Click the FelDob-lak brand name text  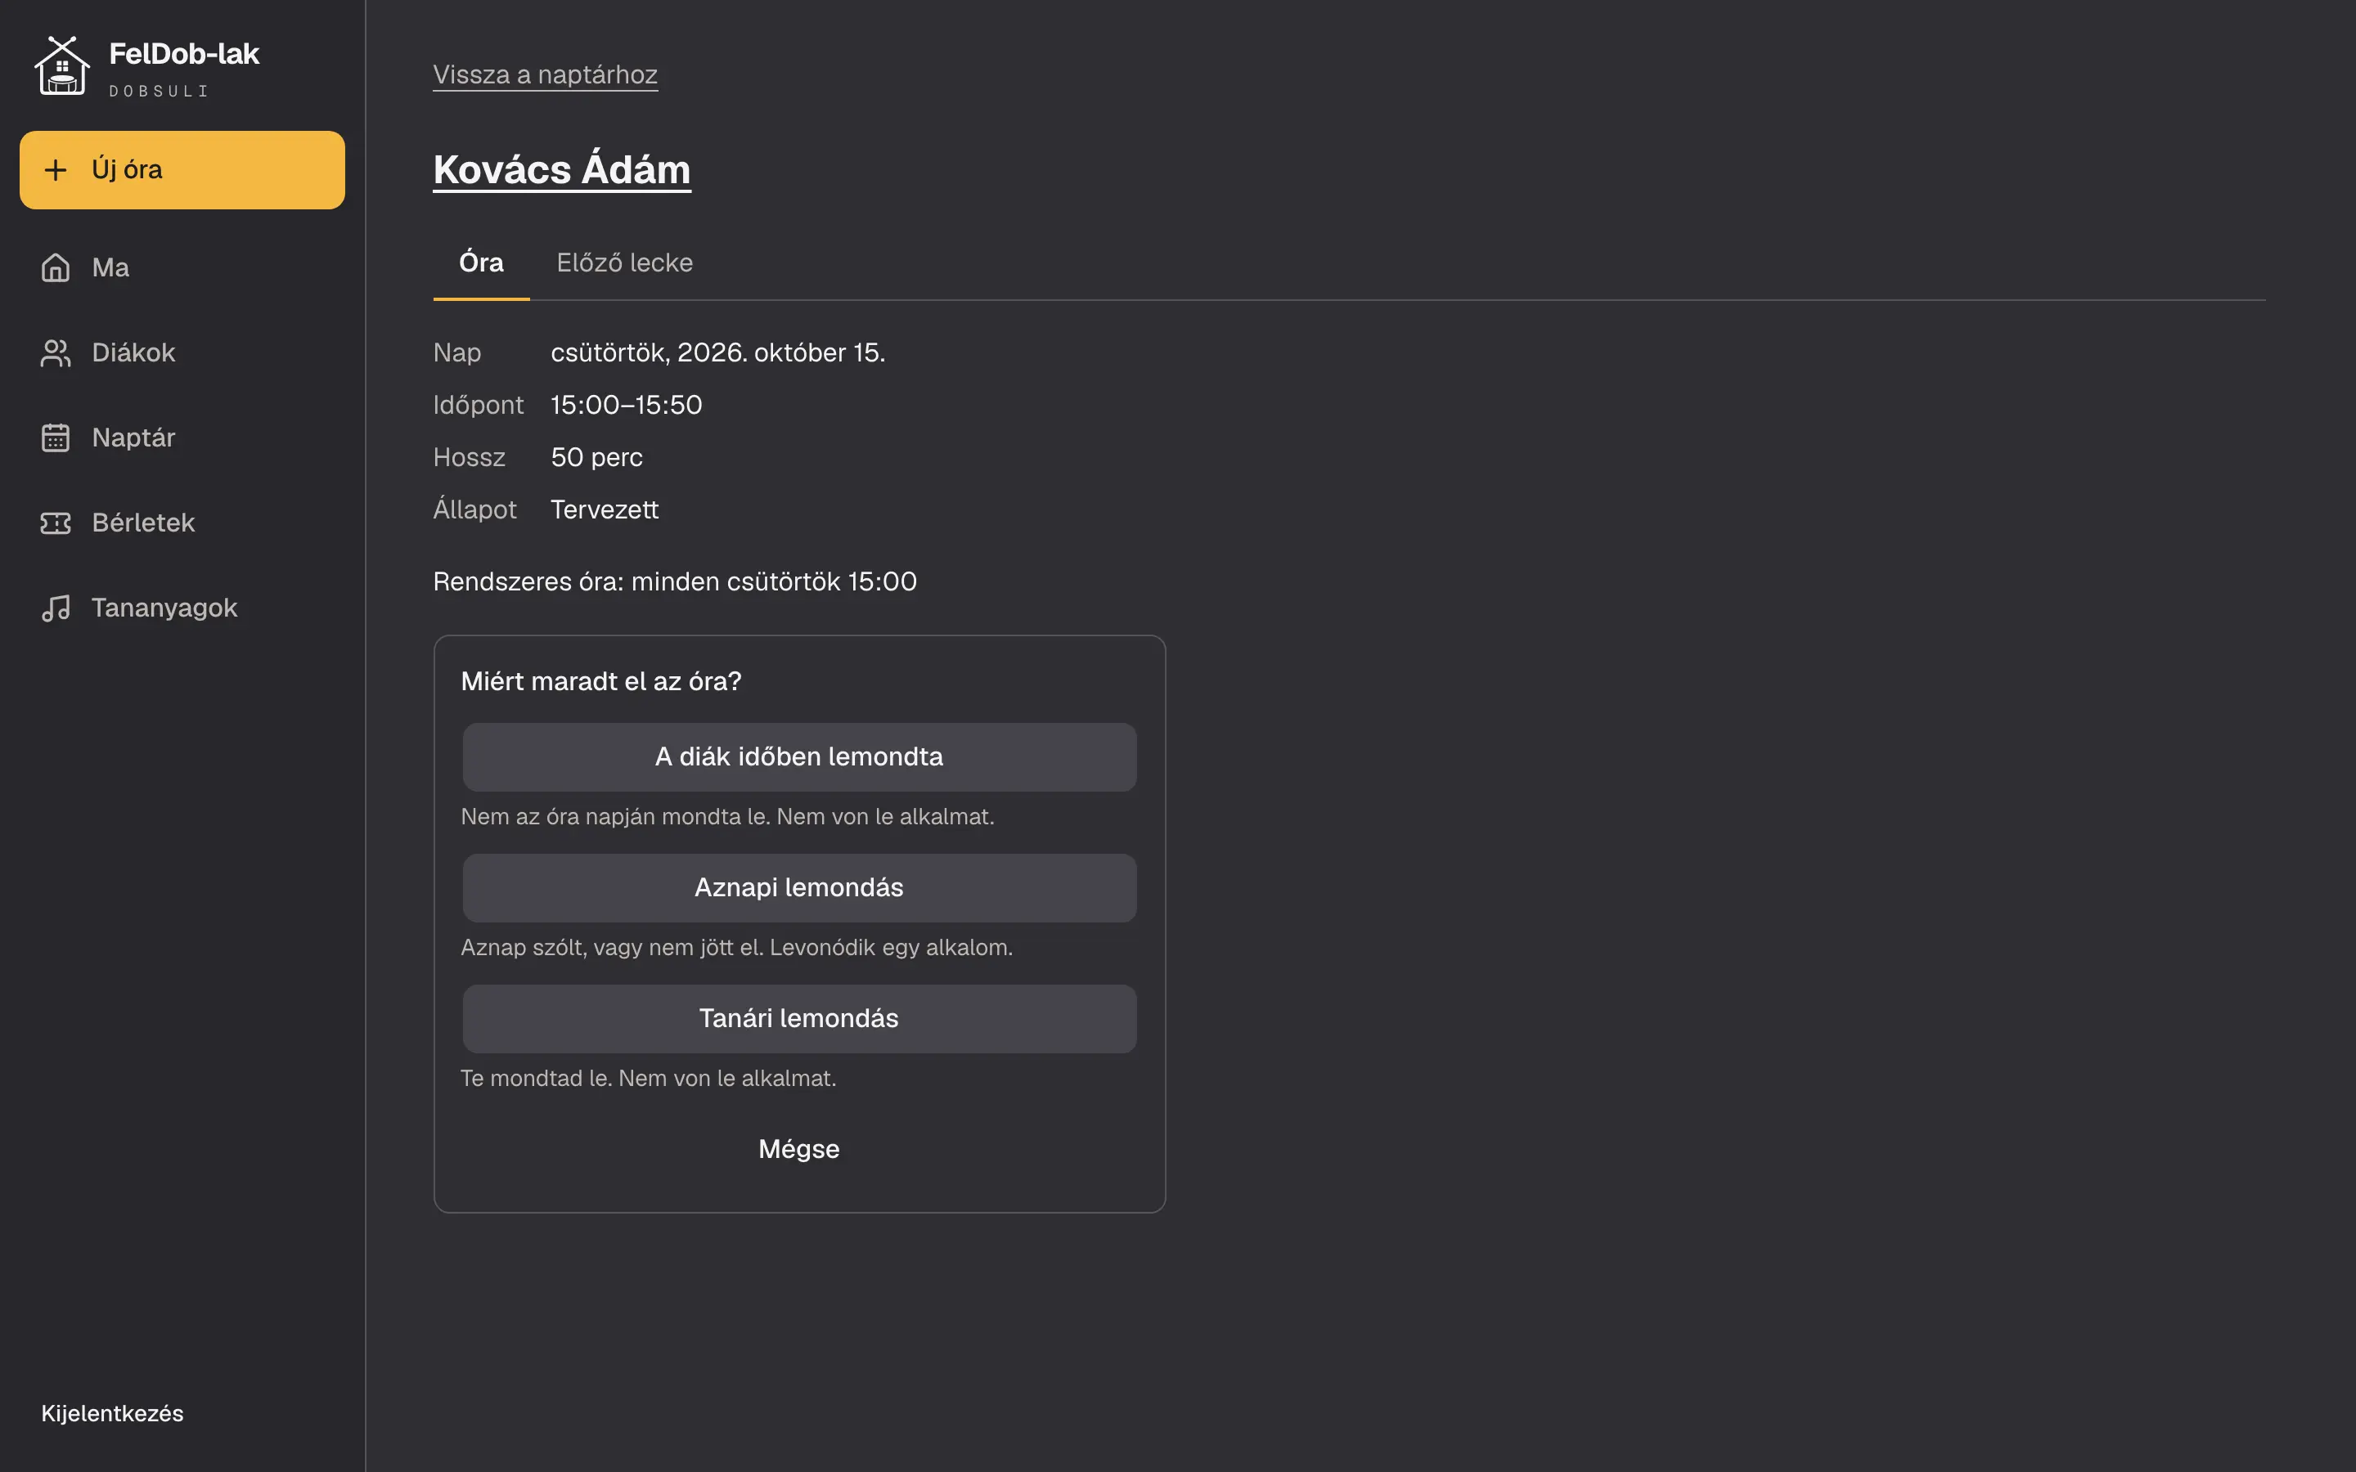point(184,53)
